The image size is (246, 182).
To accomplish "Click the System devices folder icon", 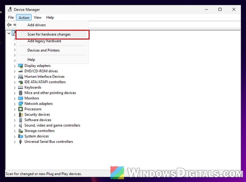I will pyautogui.click(x=20, y=136).
